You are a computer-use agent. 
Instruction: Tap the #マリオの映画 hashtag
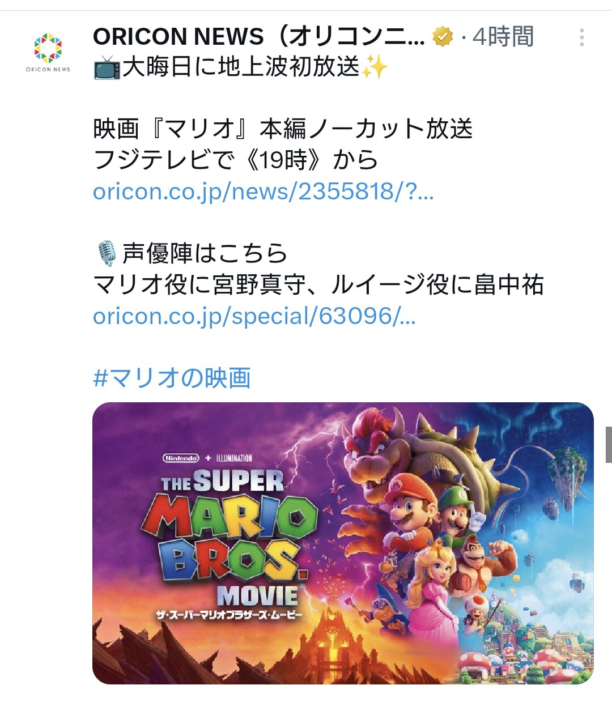(x=172, y=378)
